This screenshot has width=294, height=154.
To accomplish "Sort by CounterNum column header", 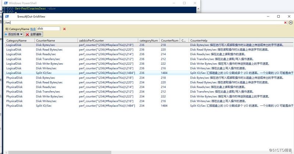I will (x=170, y=40).
